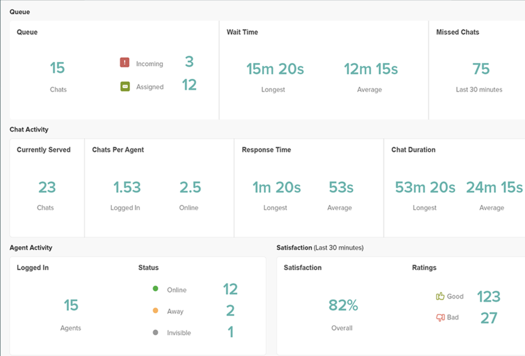
Task: Click the 2.5 Online chats-per-agent value
Action: click(x=190, y=187)
